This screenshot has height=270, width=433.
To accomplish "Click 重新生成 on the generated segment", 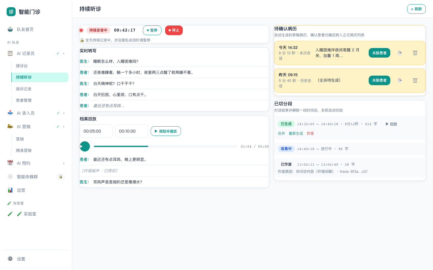I will pos(296,133).
